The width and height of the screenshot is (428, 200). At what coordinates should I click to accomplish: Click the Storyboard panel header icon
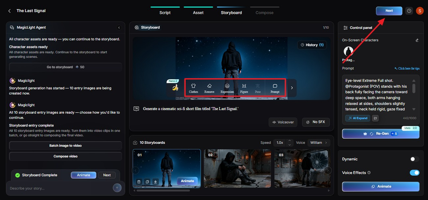[x=137, y=27]
